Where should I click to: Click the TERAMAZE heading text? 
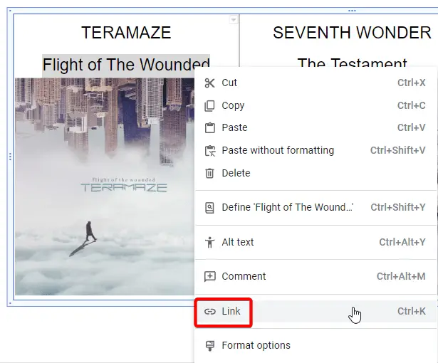pos(126,33)
